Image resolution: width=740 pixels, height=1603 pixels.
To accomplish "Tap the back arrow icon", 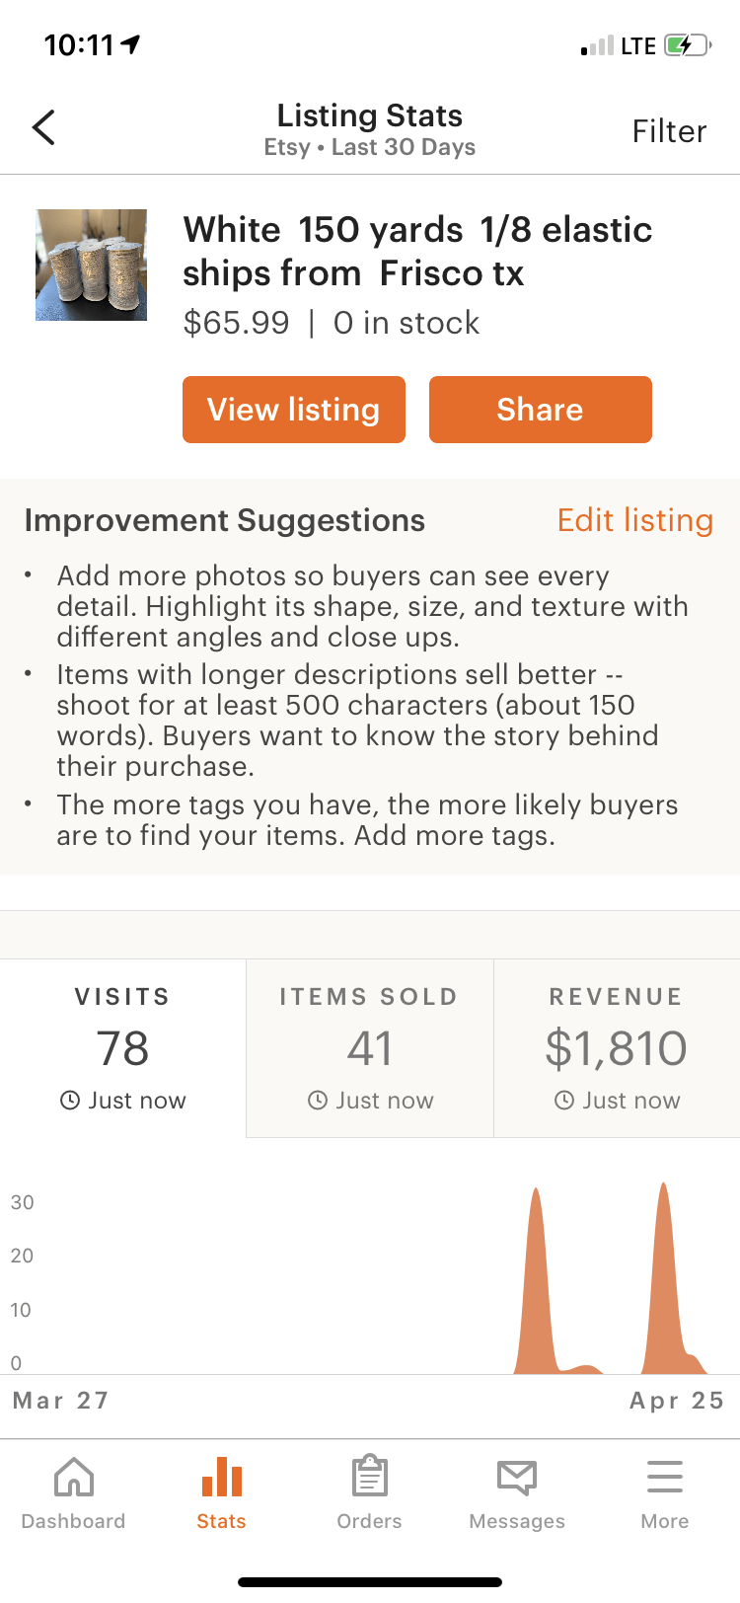I will (43, 128).
